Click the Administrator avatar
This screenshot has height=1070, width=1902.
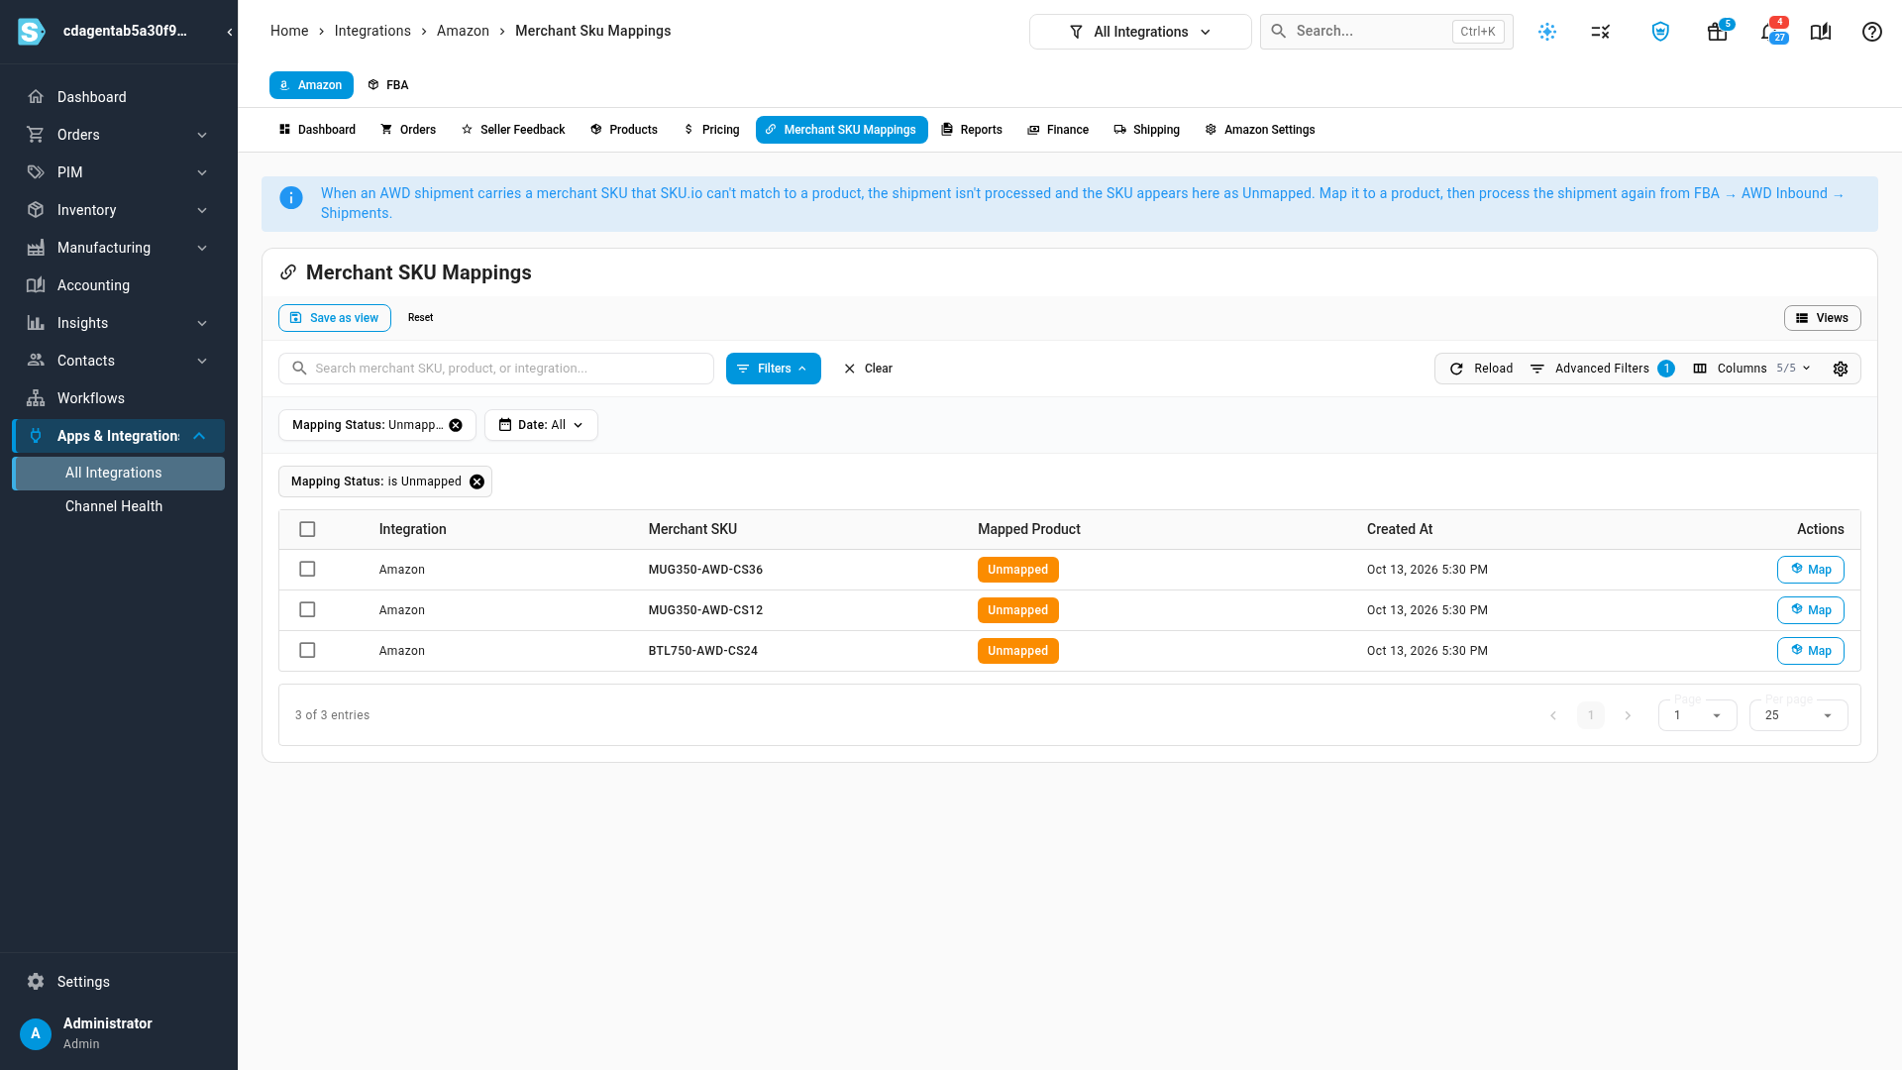tap(36, 1033)
